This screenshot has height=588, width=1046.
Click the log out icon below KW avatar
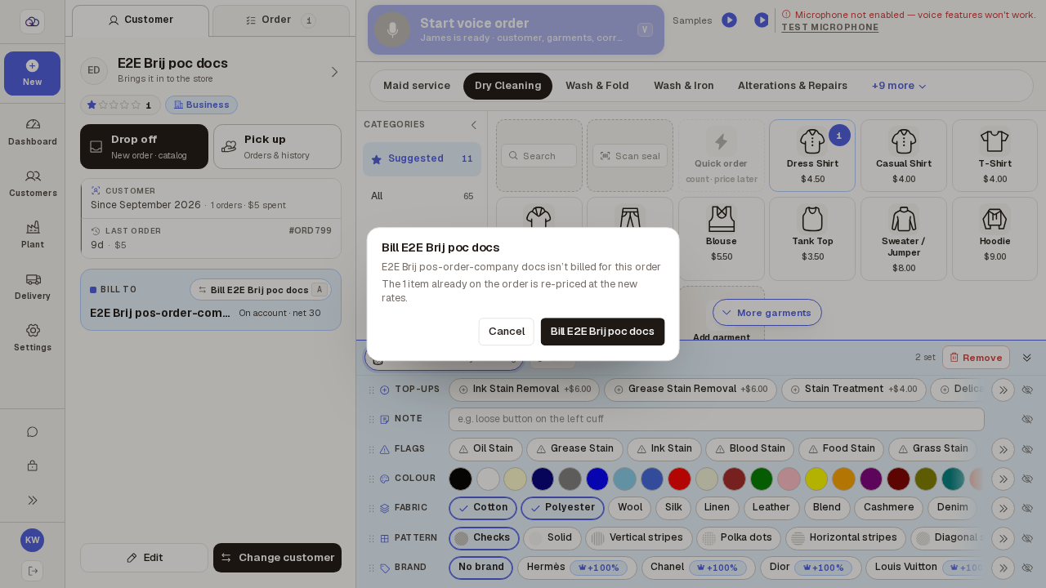pos(33,571)
